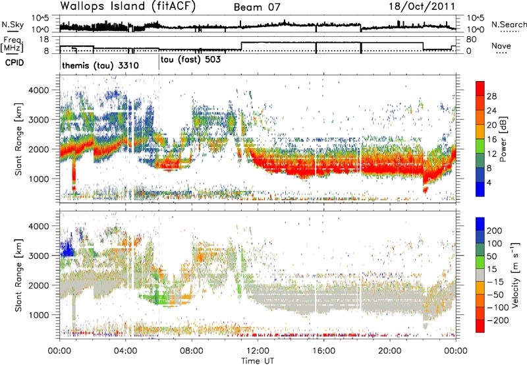This screenshot has height=365, width=527.
Task: Click the '04:00' time axis tick label
Action: [126, 351]
